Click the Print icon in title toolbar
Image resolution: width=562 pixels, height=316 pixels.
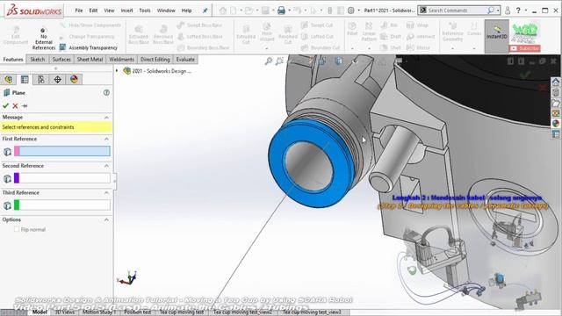pos(281,11)
